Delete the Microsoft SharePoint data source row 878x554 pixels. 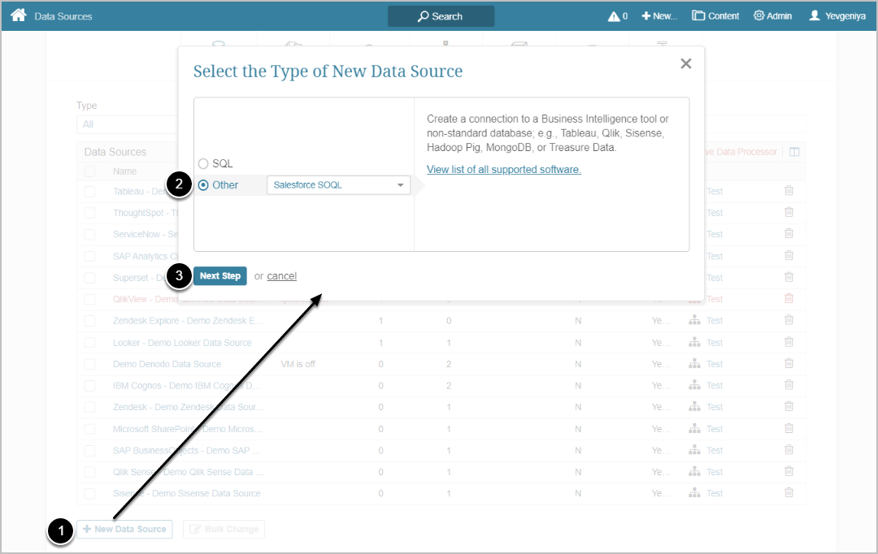coord(789,429)
